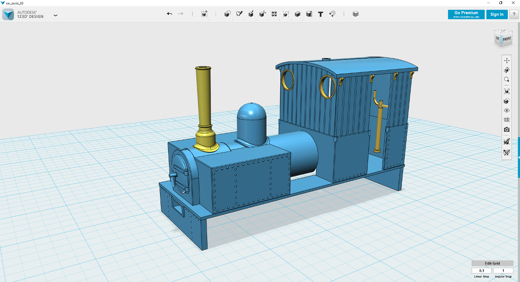Image resolution: width=520 pixels, height=282 pixels.
Task: Toggle sketch snapping at bottom of navigation bar
Action: coord(507,153)
